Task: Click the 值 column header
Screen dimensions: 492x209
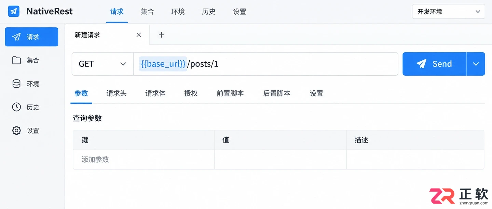Action: point(281,140)
